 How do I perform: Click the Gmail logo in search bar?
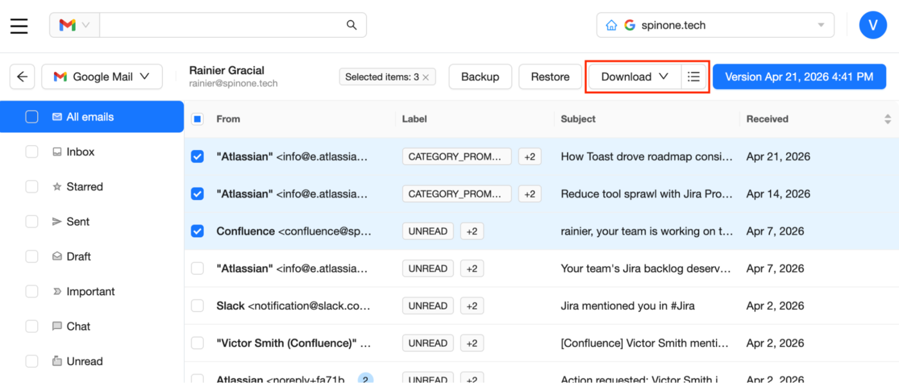[67, 25]
